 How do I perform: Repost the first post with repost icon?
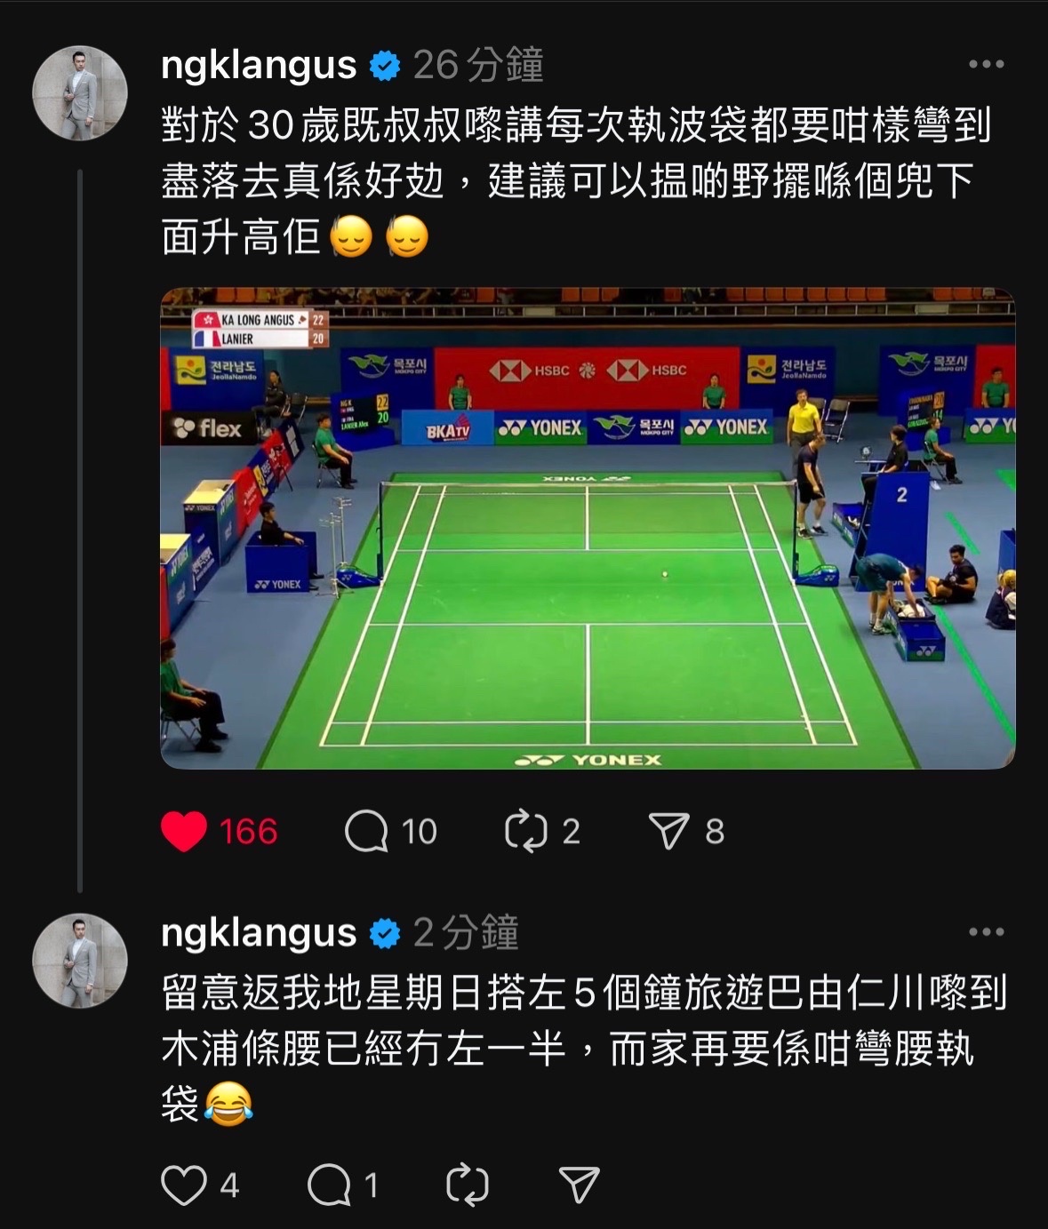(525, 832)
